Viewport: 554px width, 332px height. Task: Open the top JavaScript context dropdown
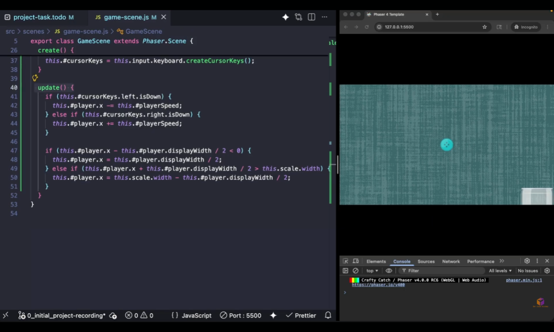(x=372, y=271)
